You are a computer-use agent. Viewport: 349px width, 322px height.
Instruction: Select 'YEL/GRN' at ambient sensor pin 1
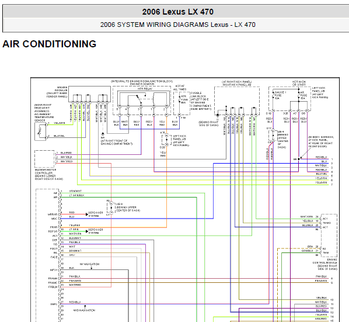point(59,123)
